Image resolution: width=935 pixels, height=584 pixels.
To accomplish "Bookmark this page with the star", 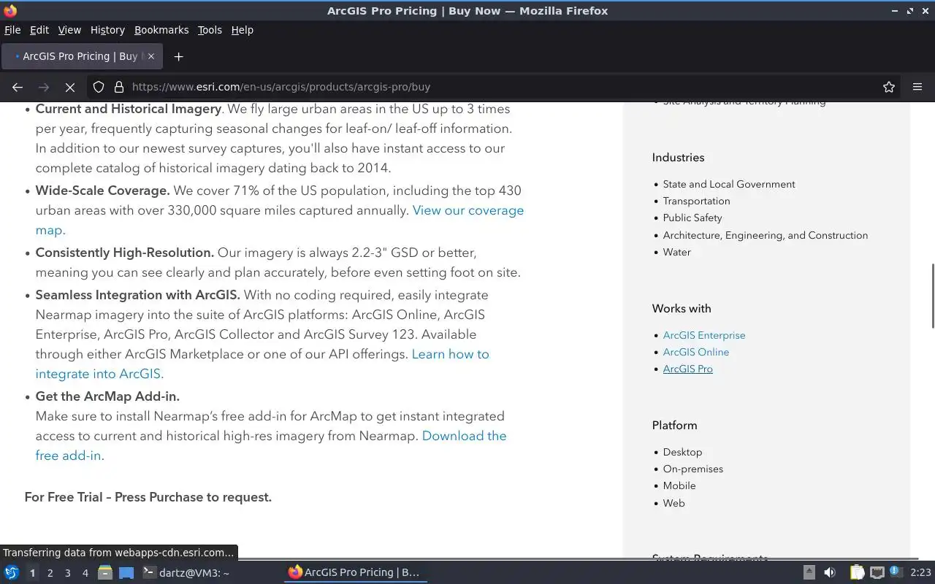I will pyautogui.click(x=889, y=87).
